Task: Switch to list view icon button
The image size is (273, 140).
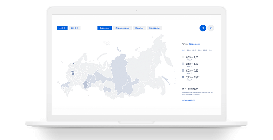Action: 211,28
